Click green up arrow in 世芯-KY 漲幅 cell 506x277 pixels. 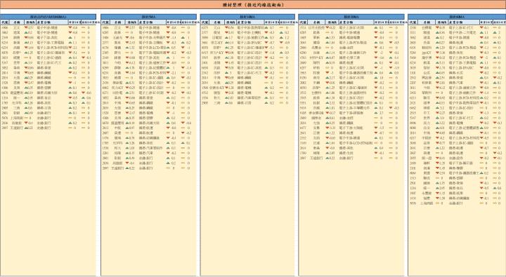(x=227, y=43)
